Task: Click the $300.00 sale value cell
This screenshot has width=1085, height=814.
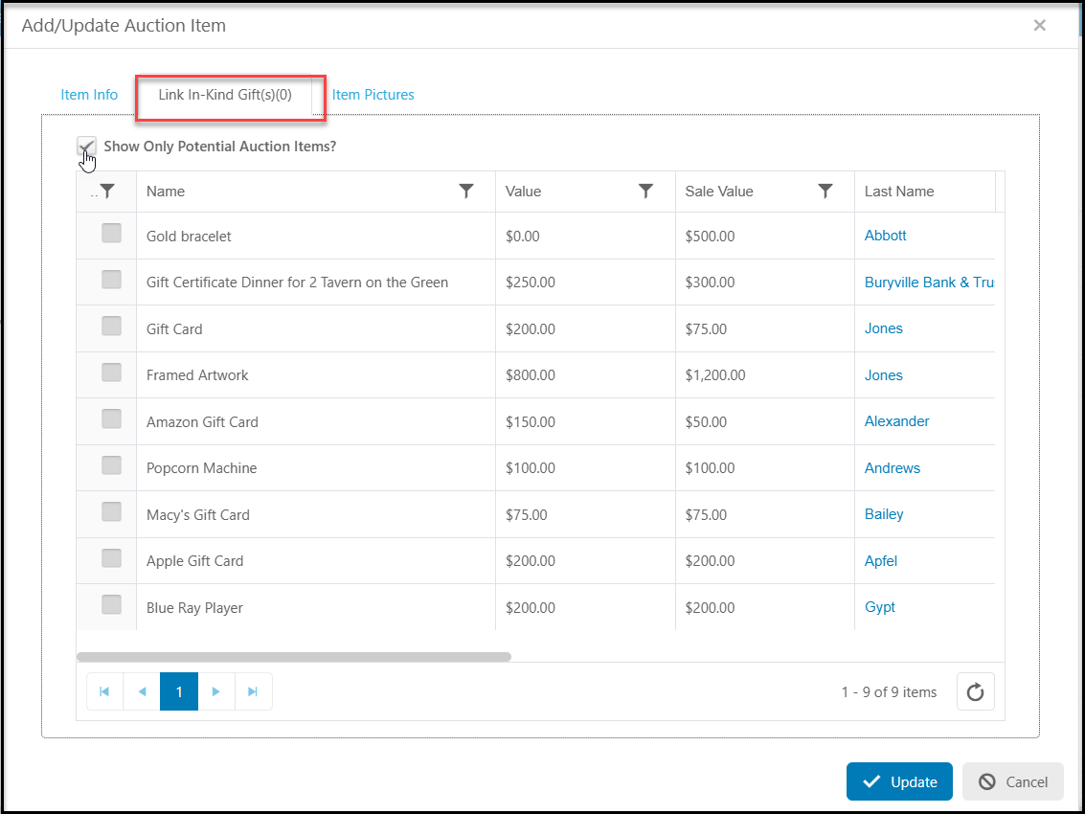Action: (764, 283)
